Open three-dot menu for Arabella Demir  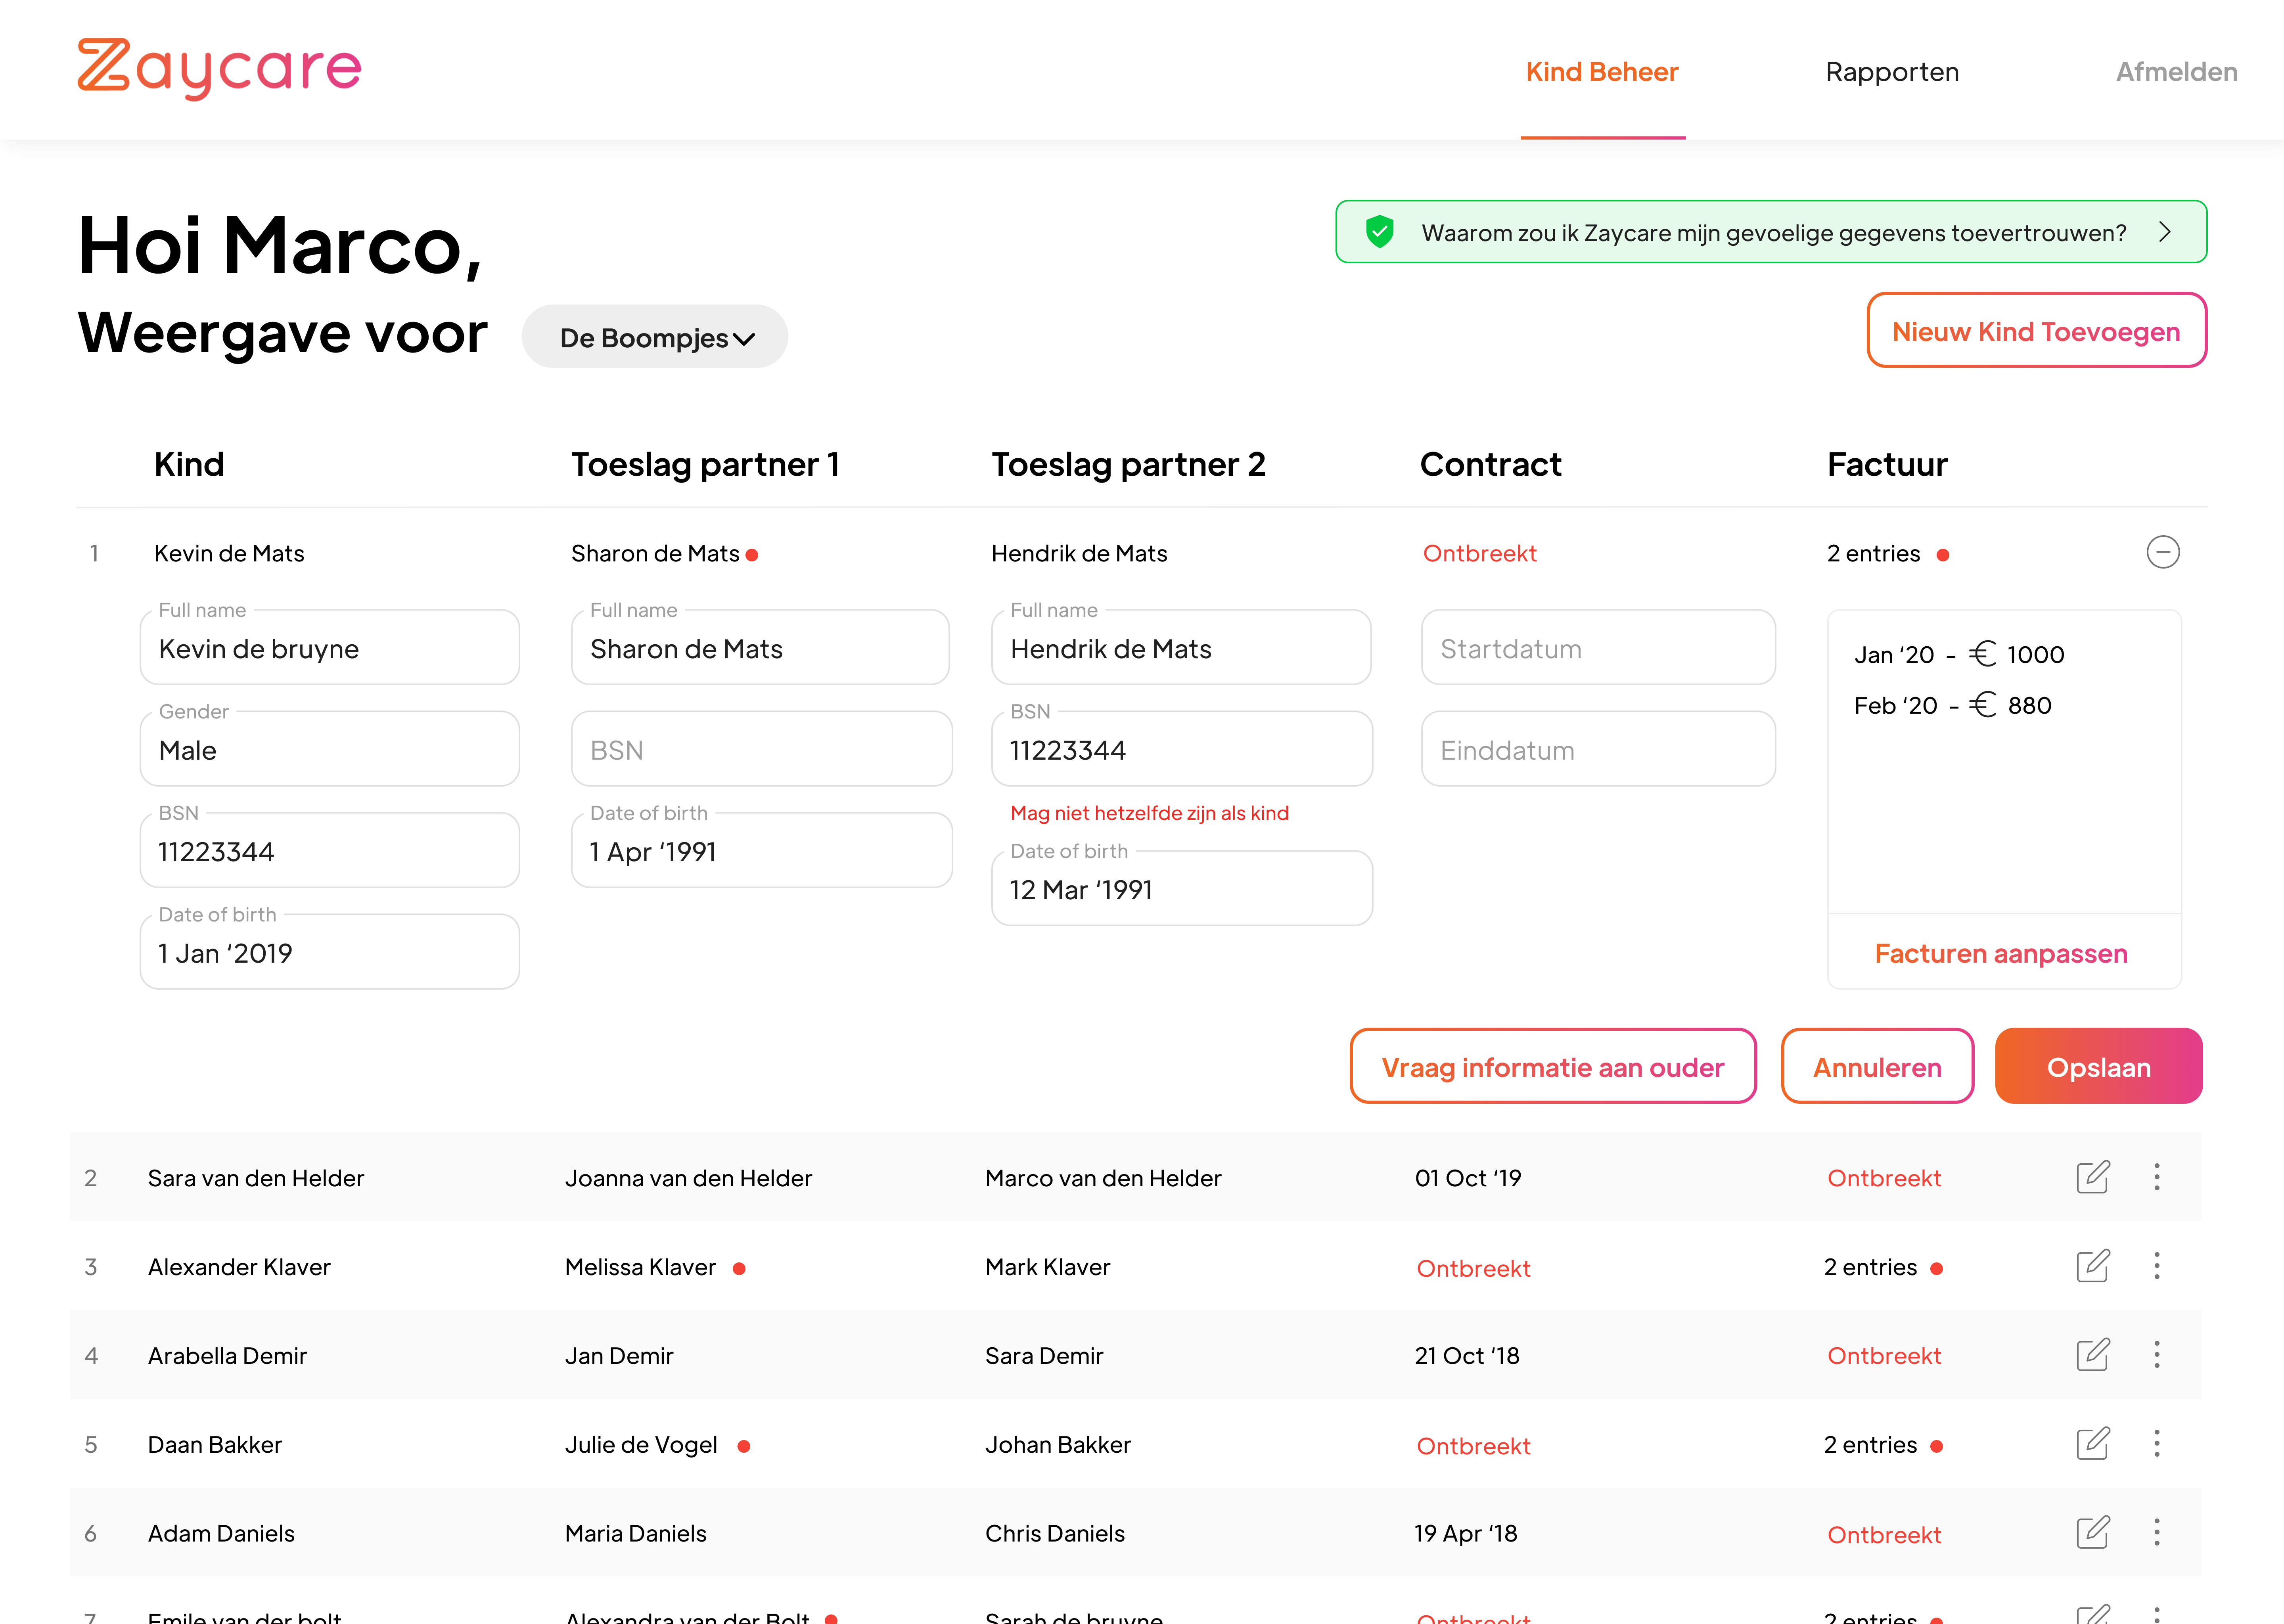click(x=2157, y=1355)
